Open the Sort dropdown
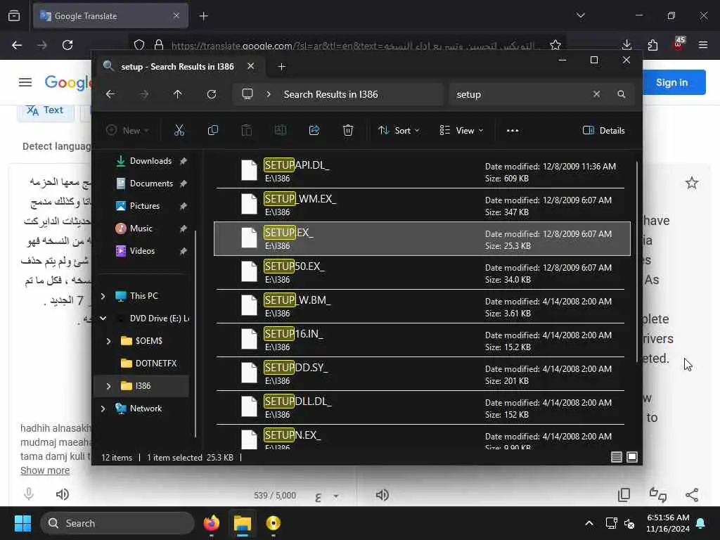This screenshot has height=540, width=720. [399, 130]
